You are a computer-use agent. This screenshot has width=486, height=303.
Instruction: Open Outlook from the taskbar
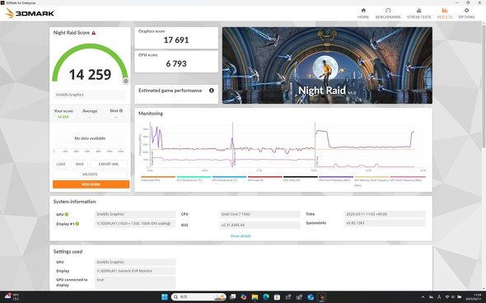click(311, 296)
